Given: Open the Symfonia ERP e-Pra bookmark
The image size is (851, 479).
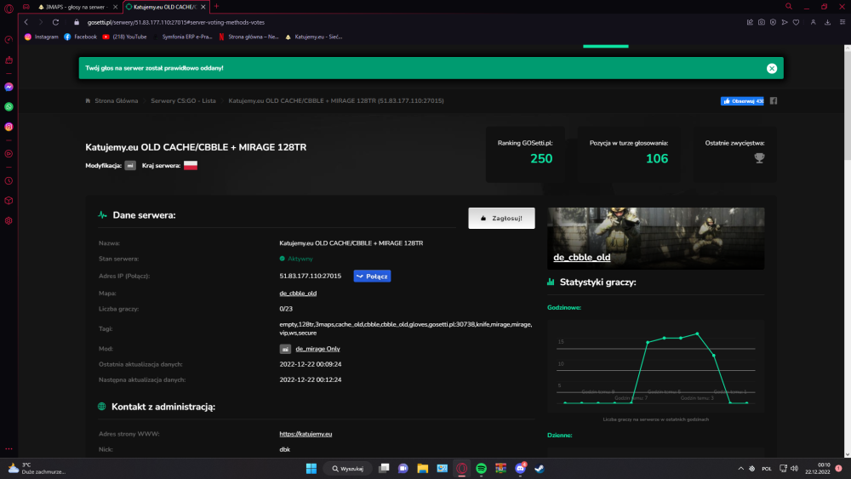Looking at the screenshot, I should click(x=182, y=37).
